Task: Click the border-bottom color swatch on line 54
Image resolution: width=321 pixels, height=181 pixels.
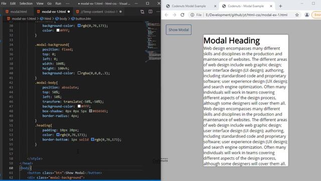Action: coord(92,140)
